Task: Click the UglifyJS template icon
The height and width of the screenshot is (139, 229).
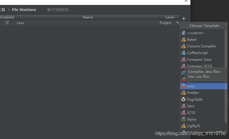Action: (183, 126)
